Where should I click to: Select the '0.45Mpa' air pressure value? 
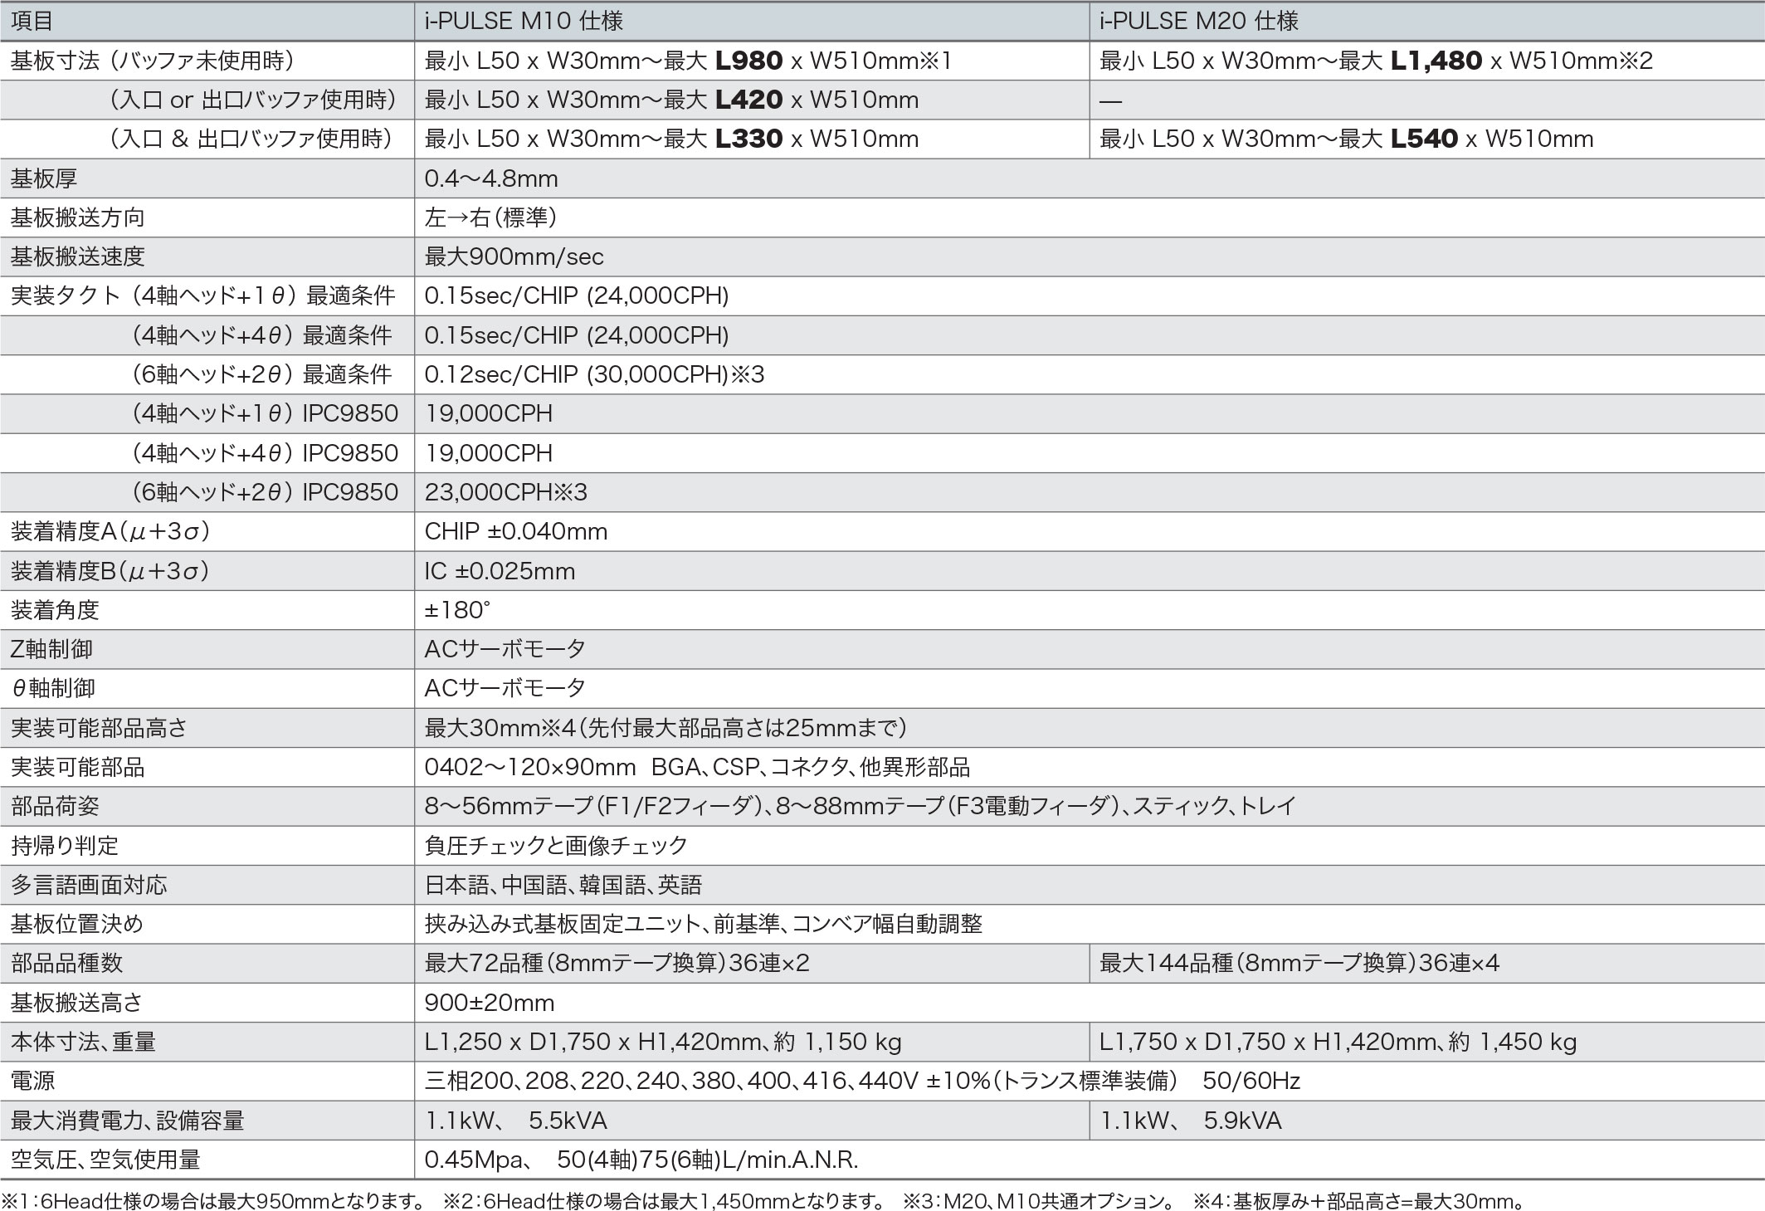pos(641,1160)
